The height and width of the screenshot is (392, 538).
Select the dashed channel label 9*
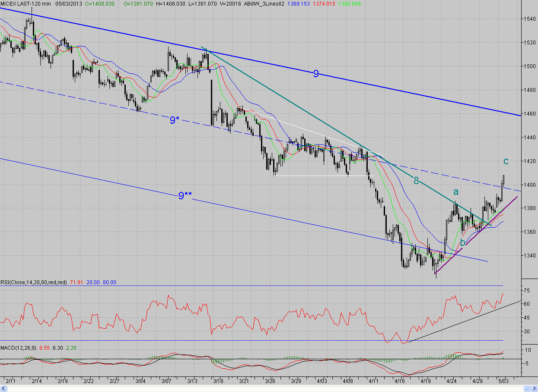175,120
